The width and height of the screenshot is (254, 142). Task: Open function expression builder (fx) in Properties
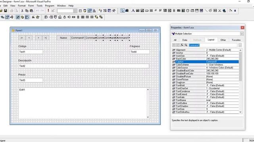click(182, 45)
